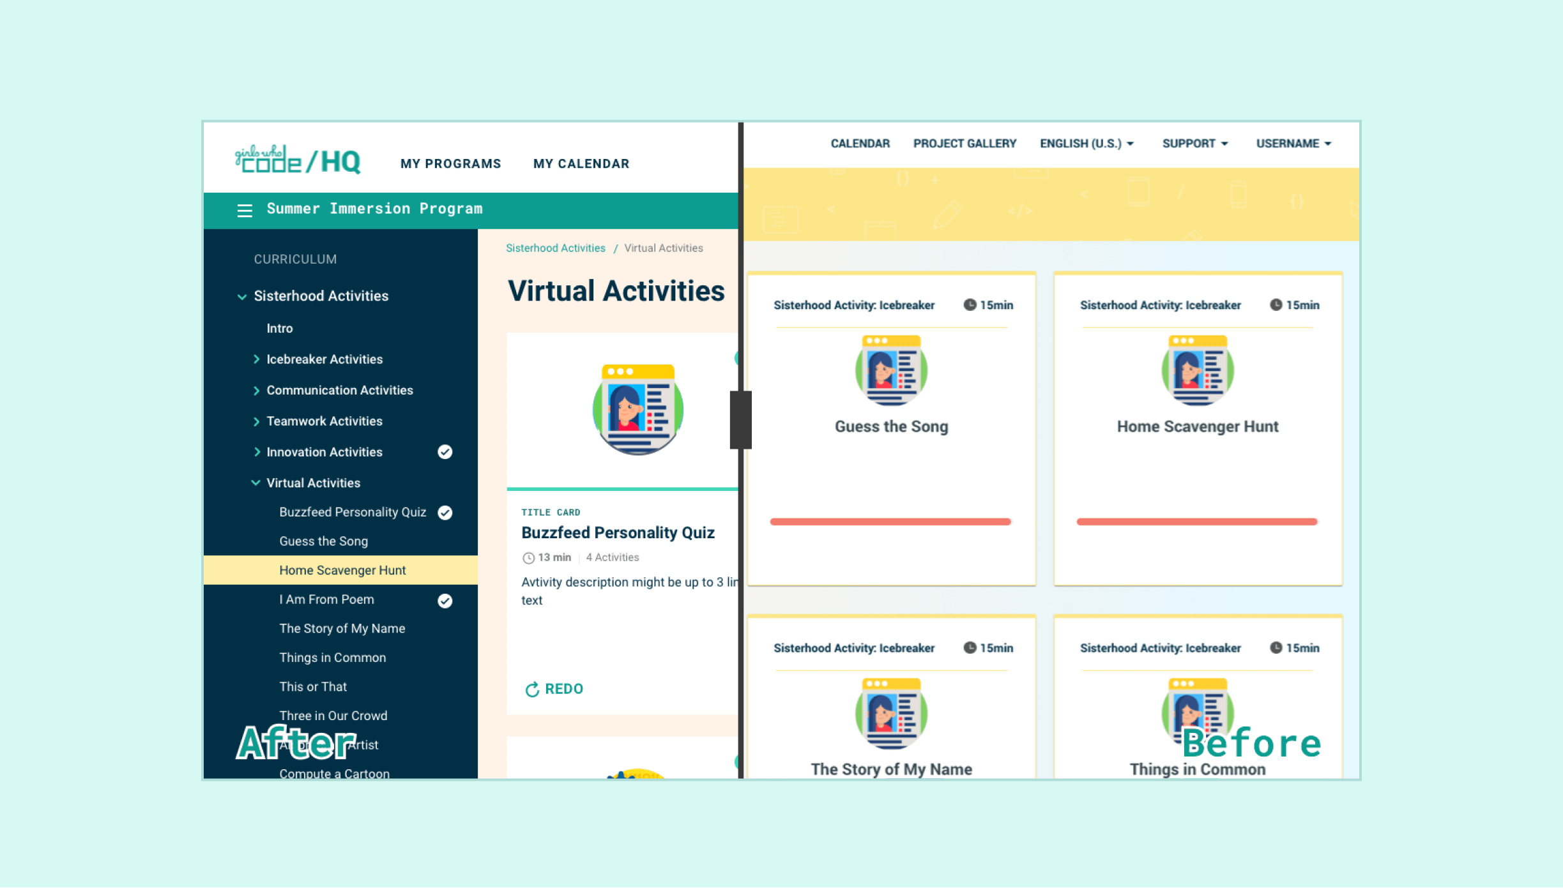
Task: Click the Girls Who Code HQ logo
Action: click(296, 160)
